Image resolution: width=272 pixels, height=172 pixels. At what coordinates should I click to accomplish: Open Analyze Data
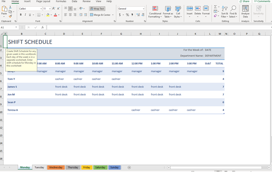tap(245, 11)
